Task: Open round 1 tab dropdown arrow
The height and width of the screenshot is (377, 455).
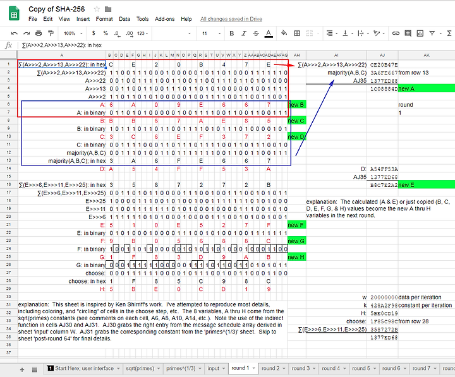Action: pyautogui.click(x=253, y=368)
